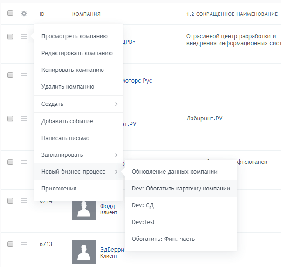
Task: Open the Фодд company link
Action: [107, 206]
